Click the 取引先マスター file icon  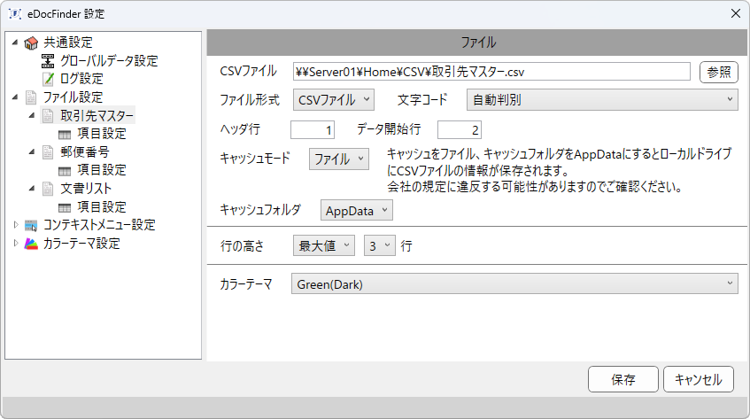(x=48, y=116)
